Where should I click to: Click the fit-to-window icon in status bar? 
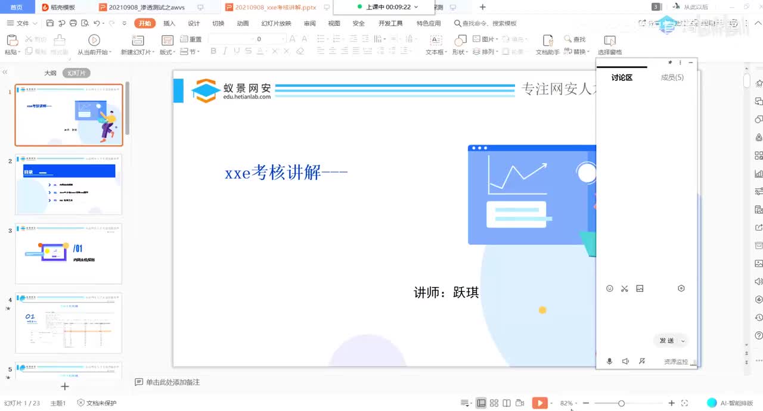click(684, 403)
